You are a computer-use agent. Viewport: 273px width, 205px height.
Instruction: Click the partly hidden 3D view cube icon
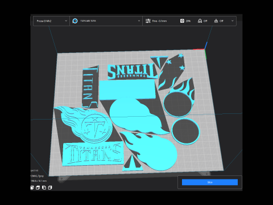coord(32,187)
